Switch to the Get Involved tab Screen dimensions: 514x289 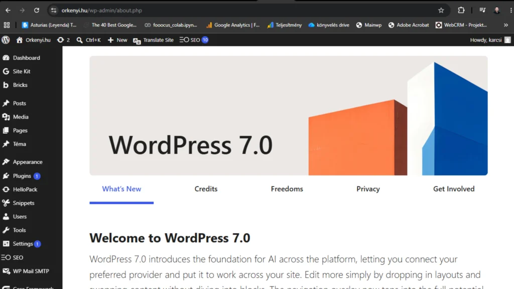pos(454,189)
